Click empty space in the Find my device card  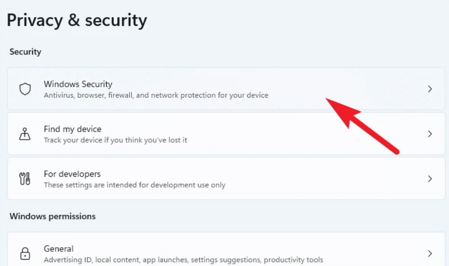(x=292, y=134)
